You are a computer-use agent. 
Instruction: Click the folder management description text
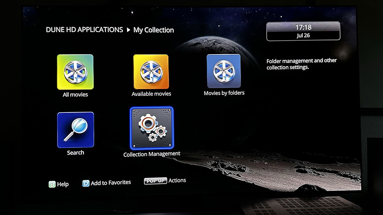(302, 64)
